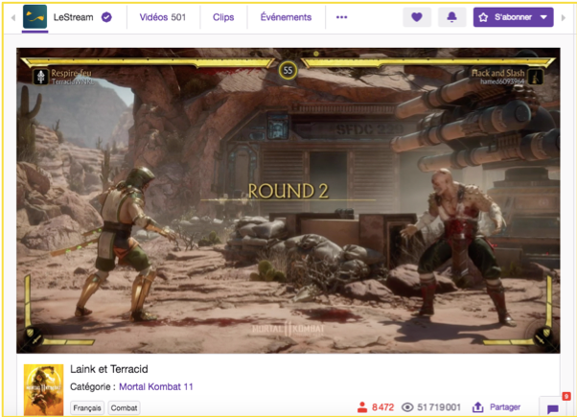
Task: Click the LeStream channel name
Action: [x=73, y=17]
